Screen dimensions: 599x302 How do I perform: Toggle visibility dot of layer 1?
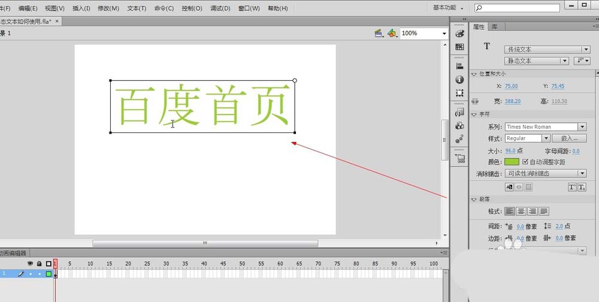coord(30,274)
